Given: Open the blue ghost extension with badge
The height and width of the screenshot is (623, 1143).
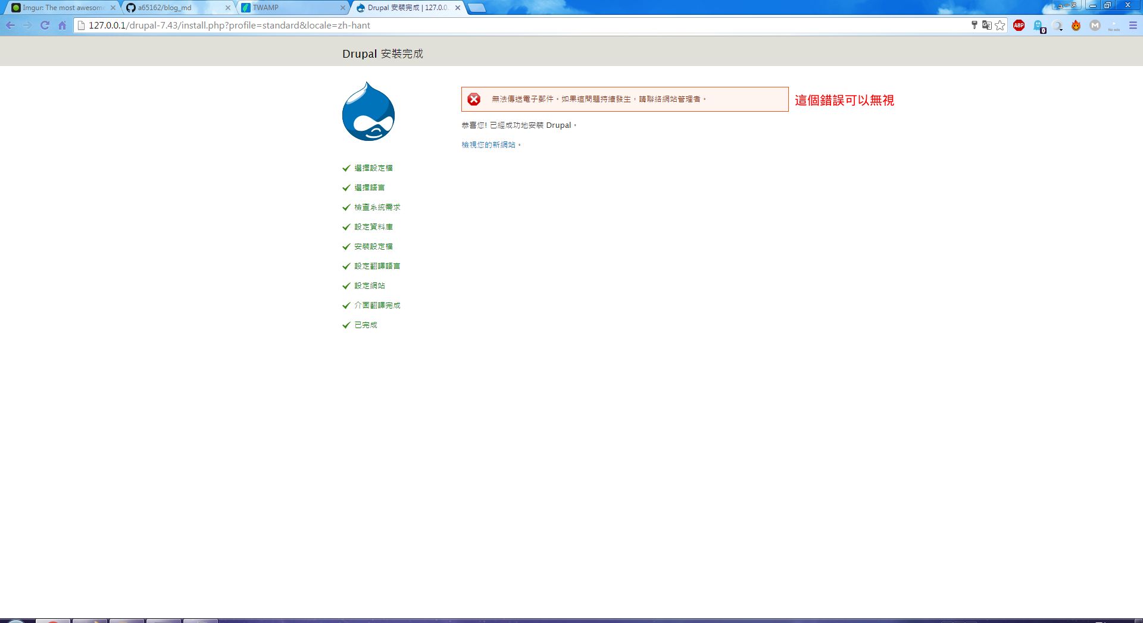Looking at the screenshot, I should 1039,26.
